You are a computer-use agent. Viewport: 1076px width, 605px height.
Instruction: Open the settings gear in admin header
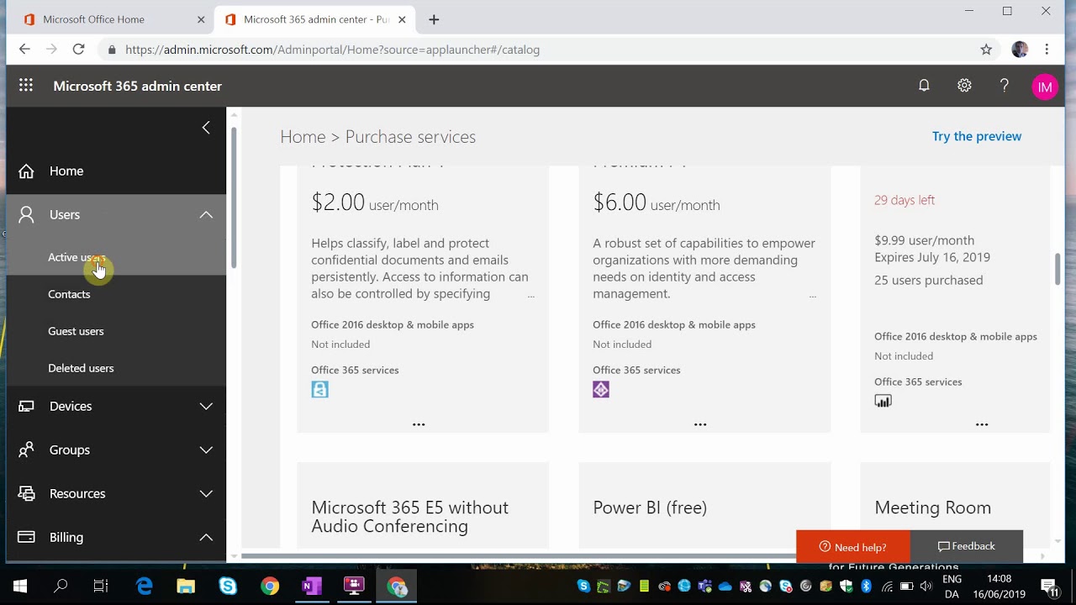coord(964,86)
